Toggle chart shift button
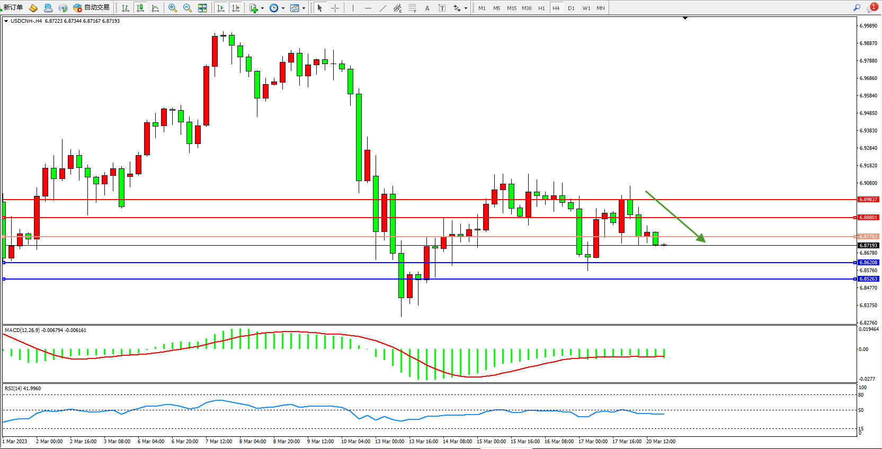Screen dimensions: 882x449 click(x=236, y=8)
